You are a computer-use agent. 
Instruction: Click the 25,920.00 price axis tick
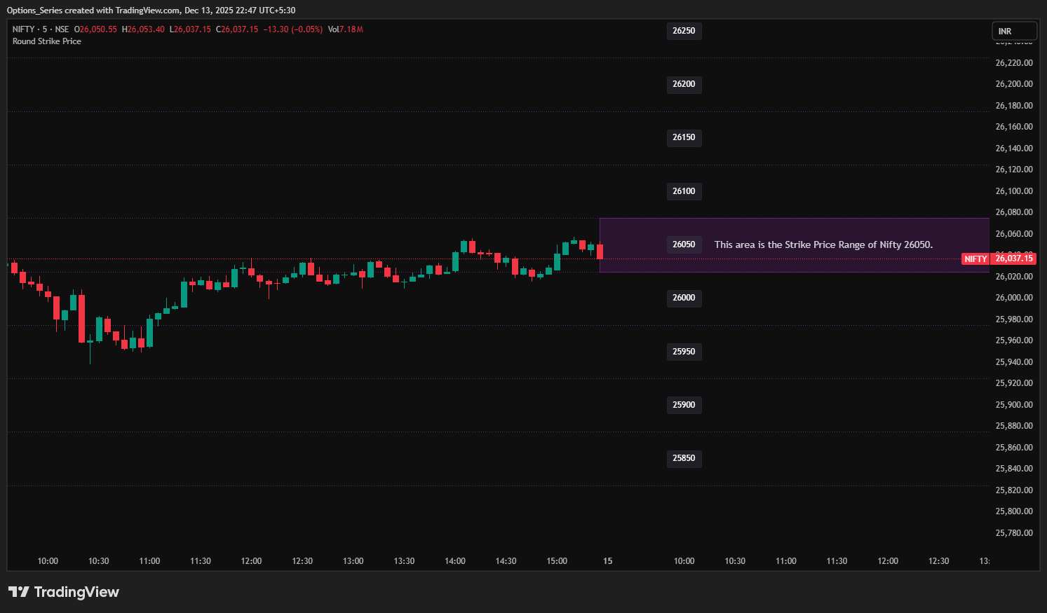1014,383
